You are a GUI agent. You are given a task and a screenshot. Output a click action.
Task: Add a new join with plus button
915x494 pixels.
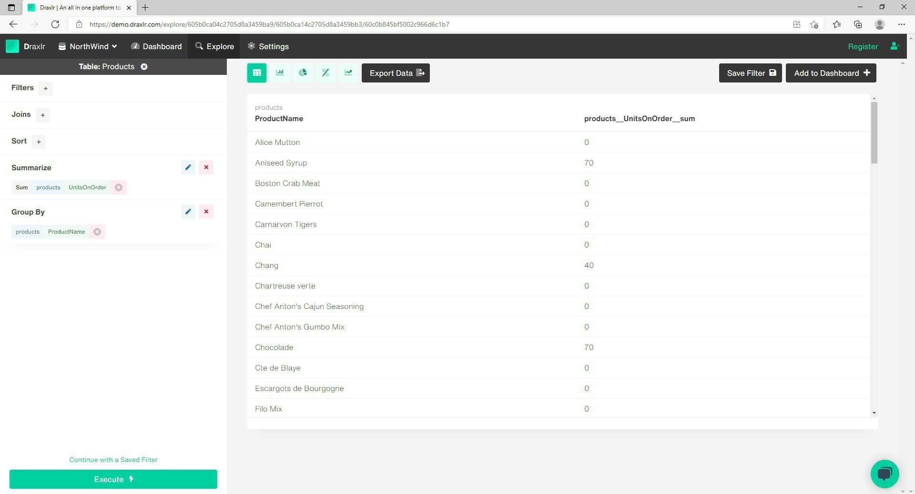tap(42, 115)
